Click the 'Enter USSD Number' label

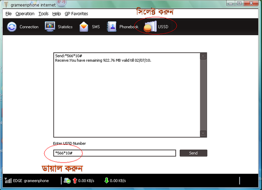69,144
